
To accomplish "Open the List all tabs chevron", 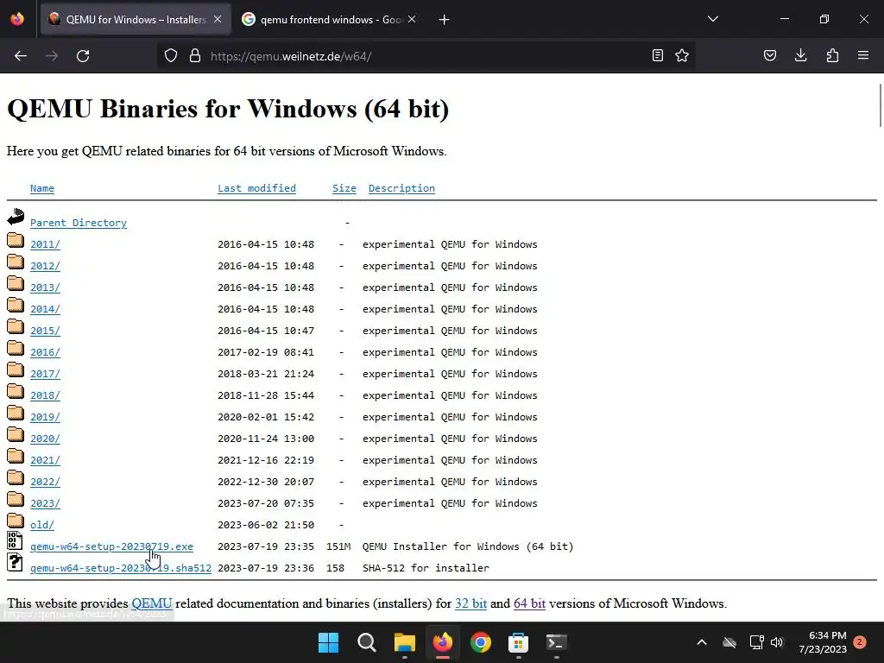I will click(713, 19).
